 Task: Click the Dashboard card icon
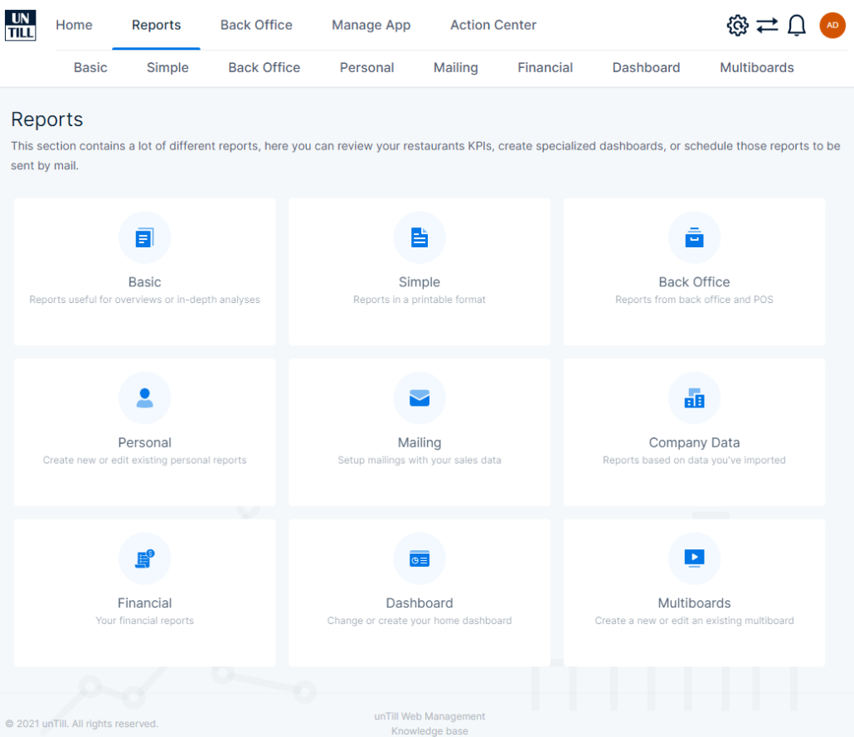pos(420,559)
